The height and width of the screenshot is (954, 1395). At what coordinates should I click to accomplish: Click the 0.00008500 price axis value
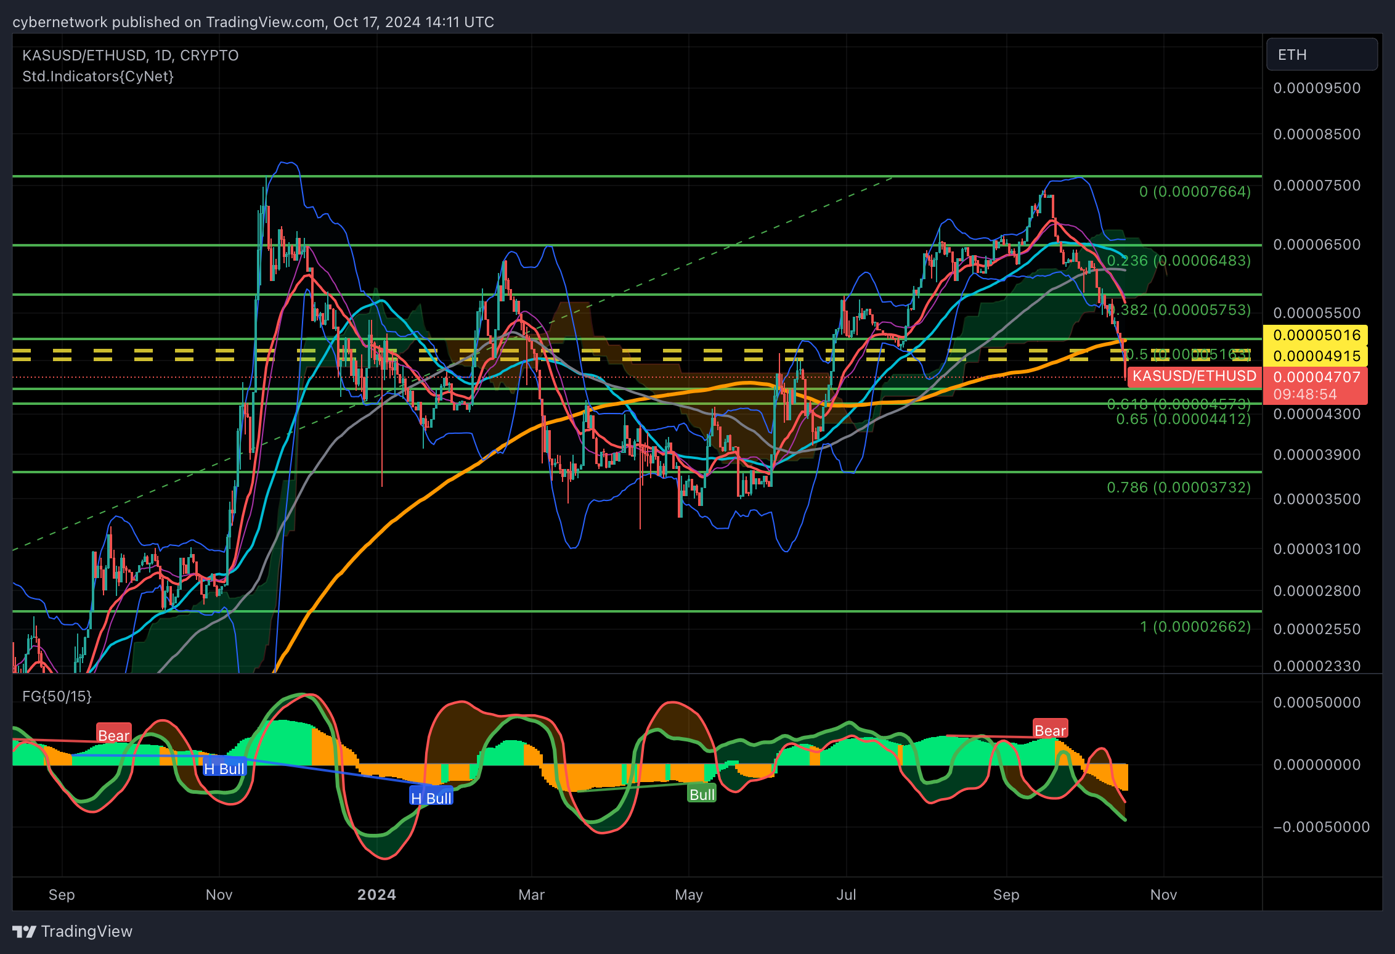click(1317, 134)
